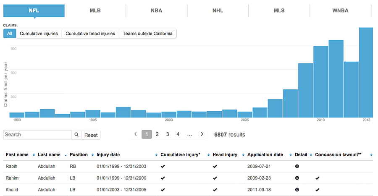
Task: Select the All claims filter
Action: pos(10,34)
